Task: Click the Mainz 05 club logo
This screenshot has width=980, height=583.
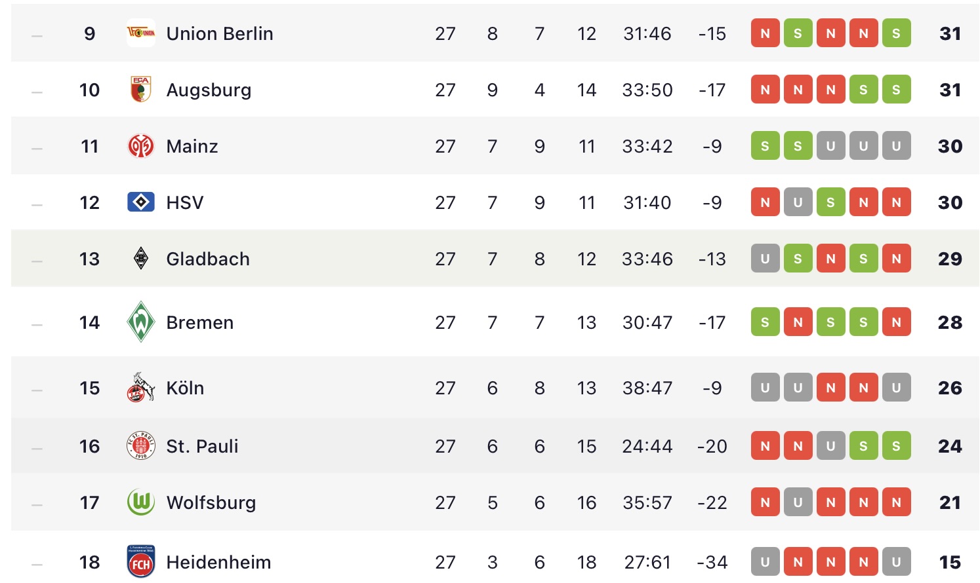Action: [x=140, y=145]
